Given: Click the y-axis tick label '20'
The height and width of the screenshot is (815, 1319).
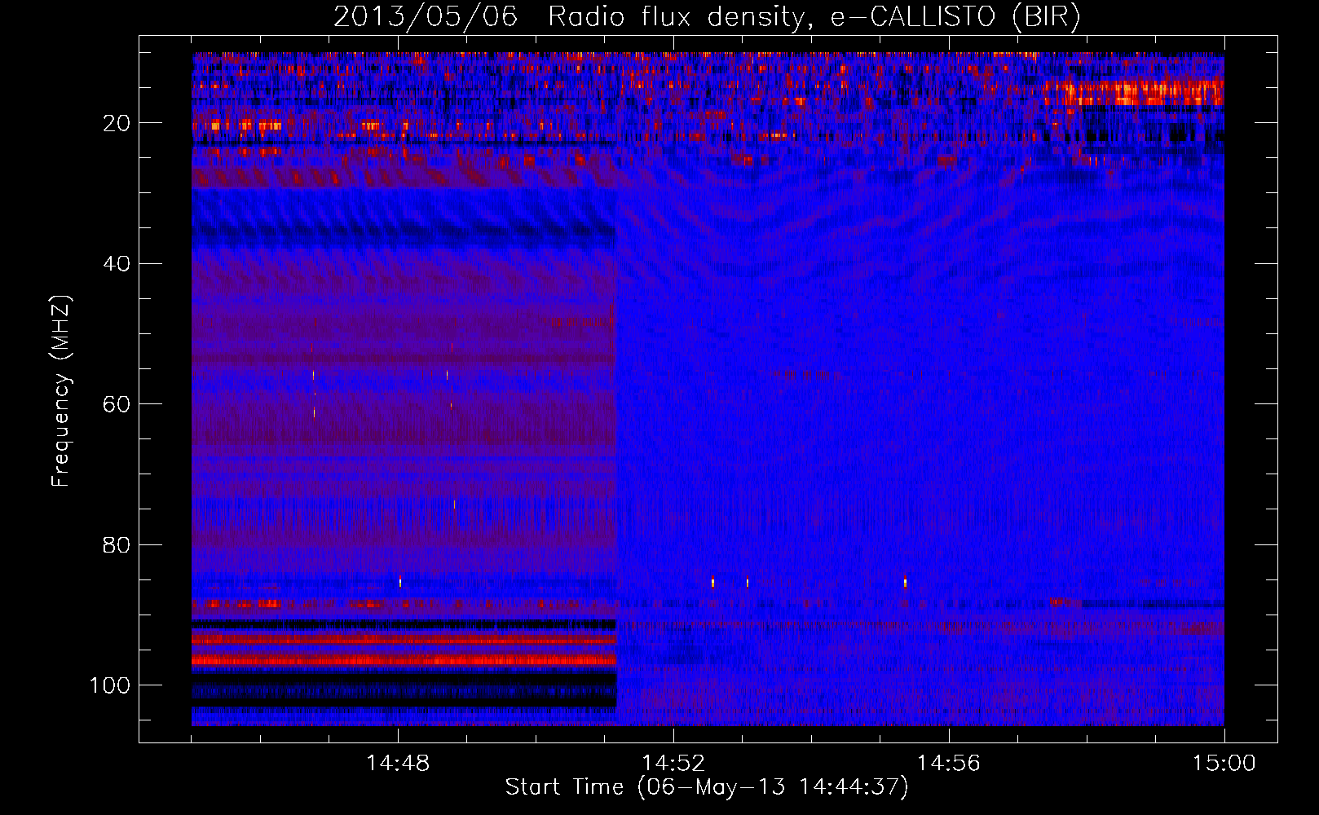Looking at the screenshot, I should click(117, 123).
